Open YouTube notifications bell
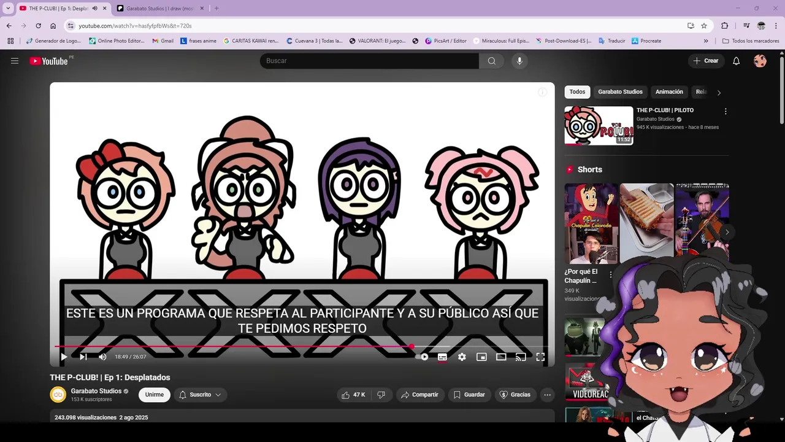The image size is (785, 442). click(737, 61)
